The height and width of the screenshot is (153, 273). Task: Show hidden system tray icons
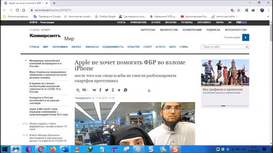click(213, 149)
